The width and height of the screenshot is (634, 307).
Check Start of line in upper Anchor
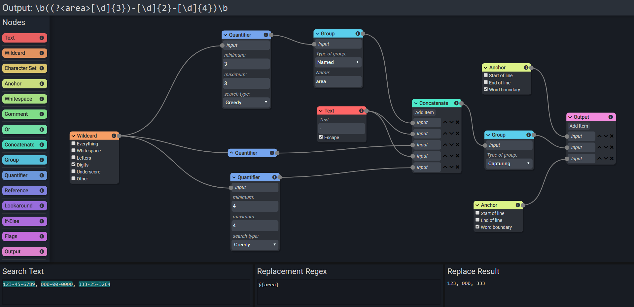coord(486,75)
